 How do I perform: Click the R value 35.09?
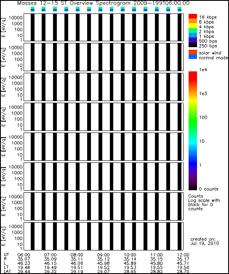pyautogui.click(x=51, y=259)
